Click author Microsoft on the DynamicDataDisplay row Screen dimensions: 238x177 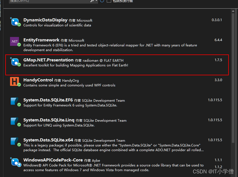click(x=84, y=21)
